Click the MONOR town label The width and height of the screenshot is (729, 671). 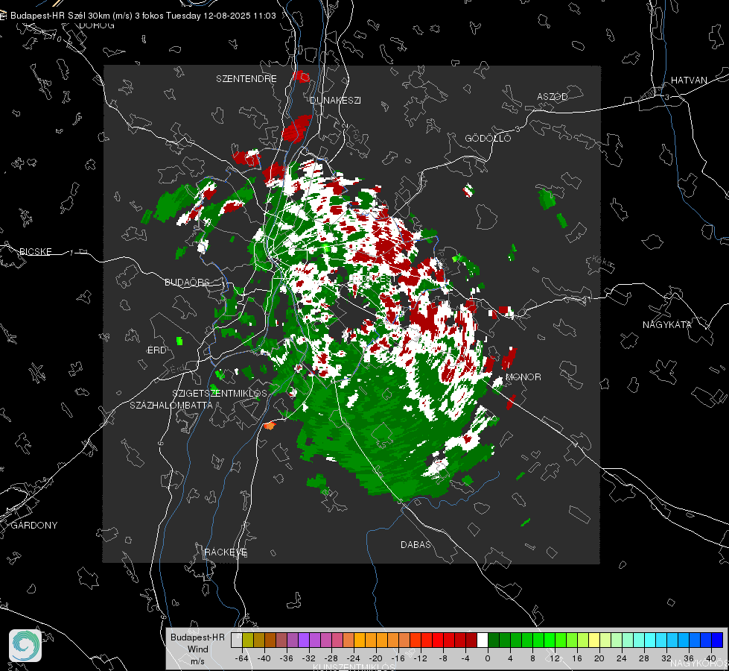point(523,377)
